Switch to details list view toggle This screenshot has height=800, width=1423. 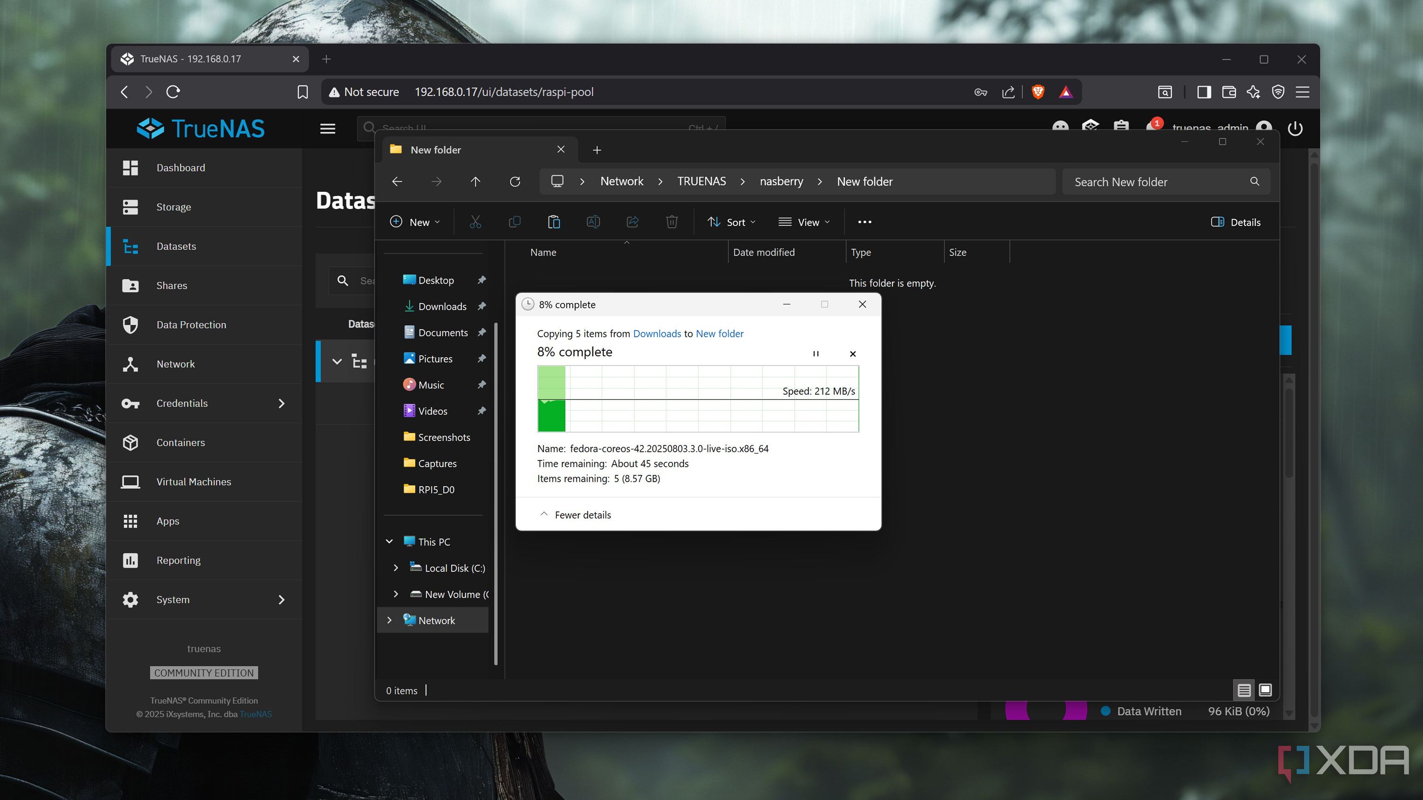[1244, 690]
